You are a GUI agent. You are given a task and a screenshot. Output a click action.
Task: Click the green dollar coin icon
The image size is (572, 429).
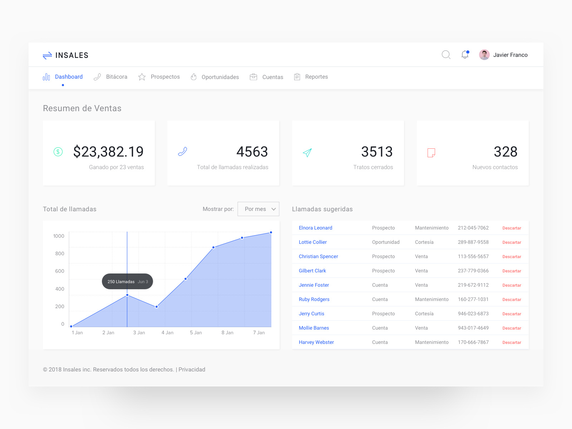pyautogui.click(x=58, y=152)
